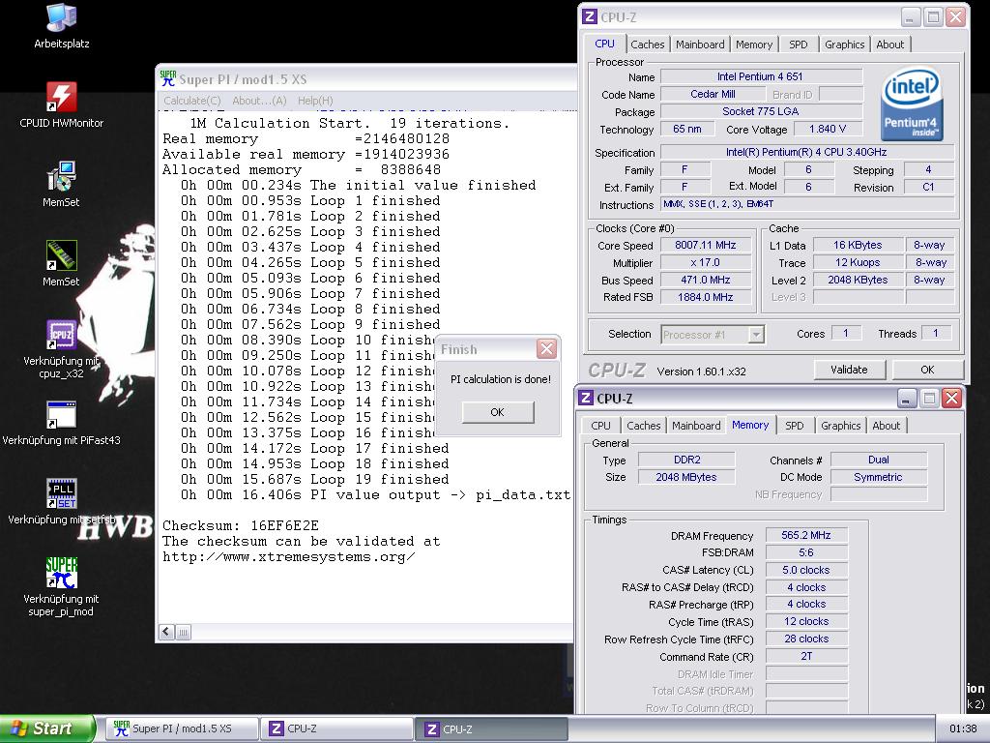Click the taskbar clock showing 01:38
This screenshot has width=990, height=743.
[x=963, y=728]
